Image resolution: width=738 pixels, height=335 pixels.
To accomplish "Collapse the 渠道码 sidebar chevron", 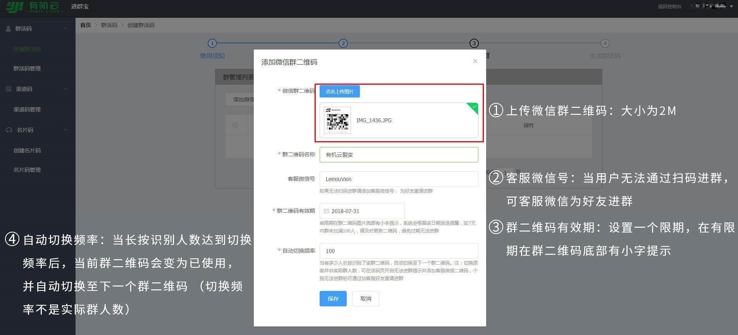I will 65,89.
